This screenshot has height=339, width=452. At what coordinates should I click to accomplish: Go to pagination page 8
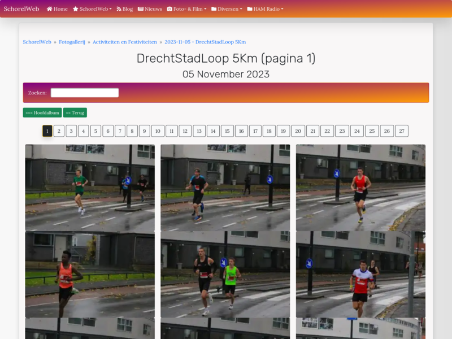click(132, 131)
